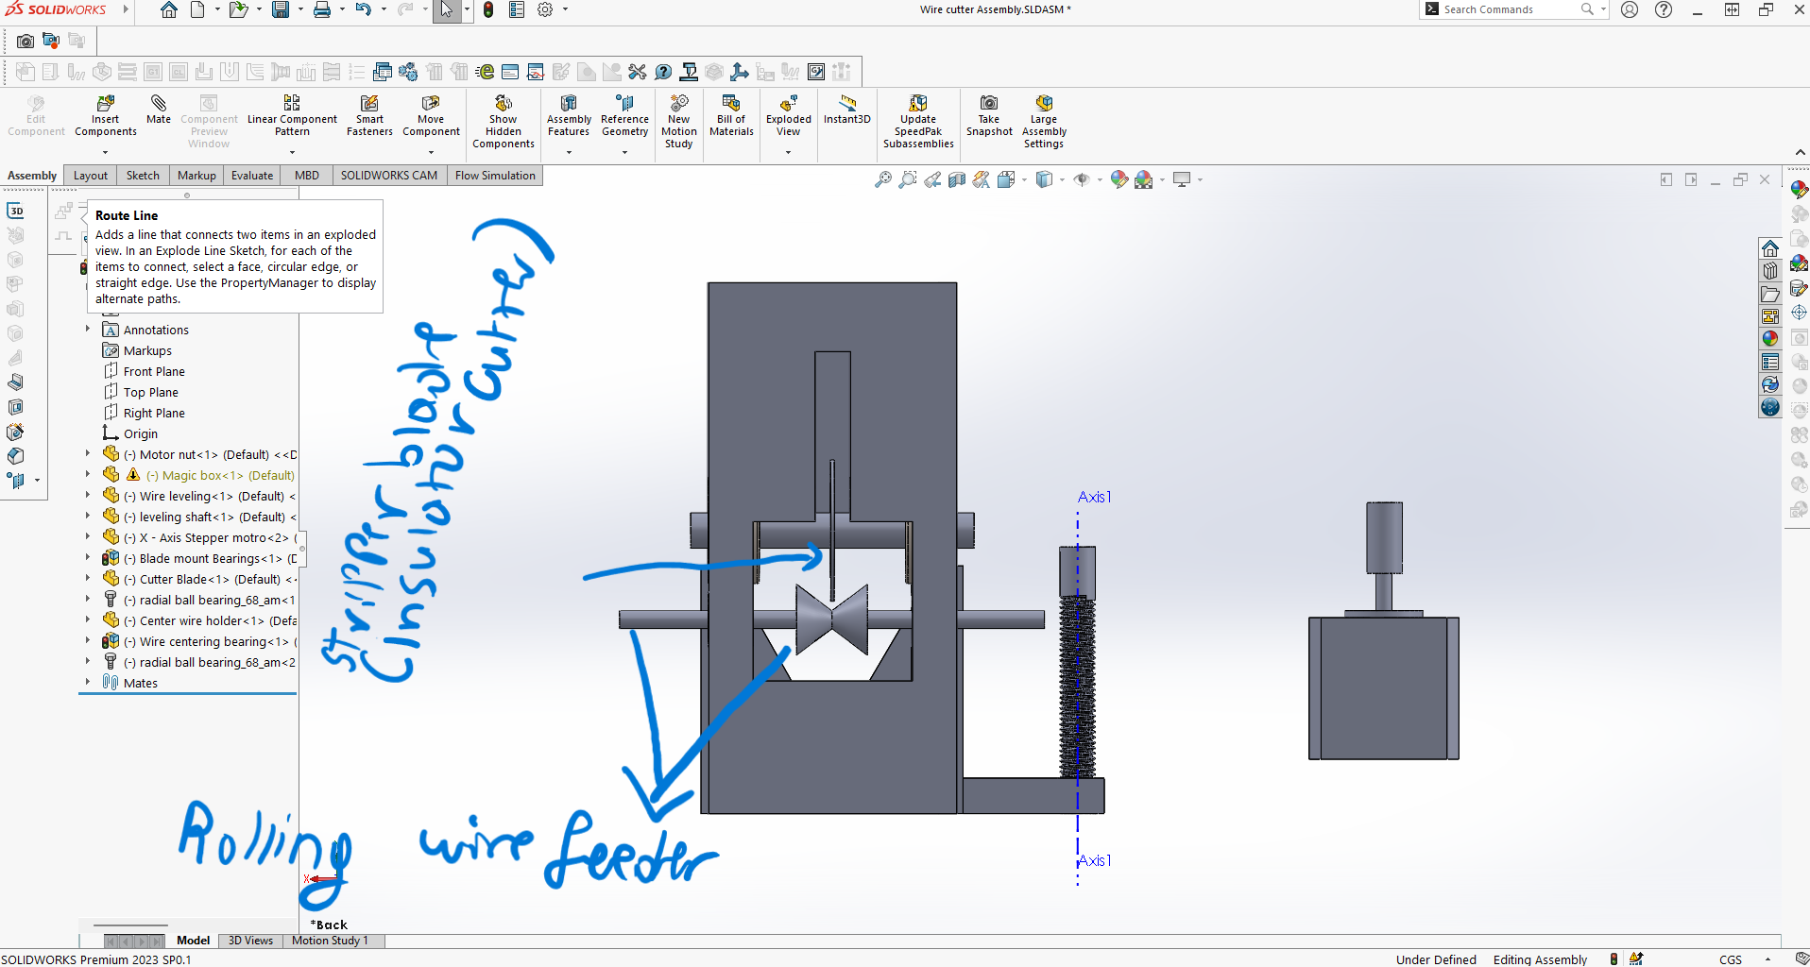1810x967 pixels.
Task: Start a New Motion Study
Action: pos(678,122)
